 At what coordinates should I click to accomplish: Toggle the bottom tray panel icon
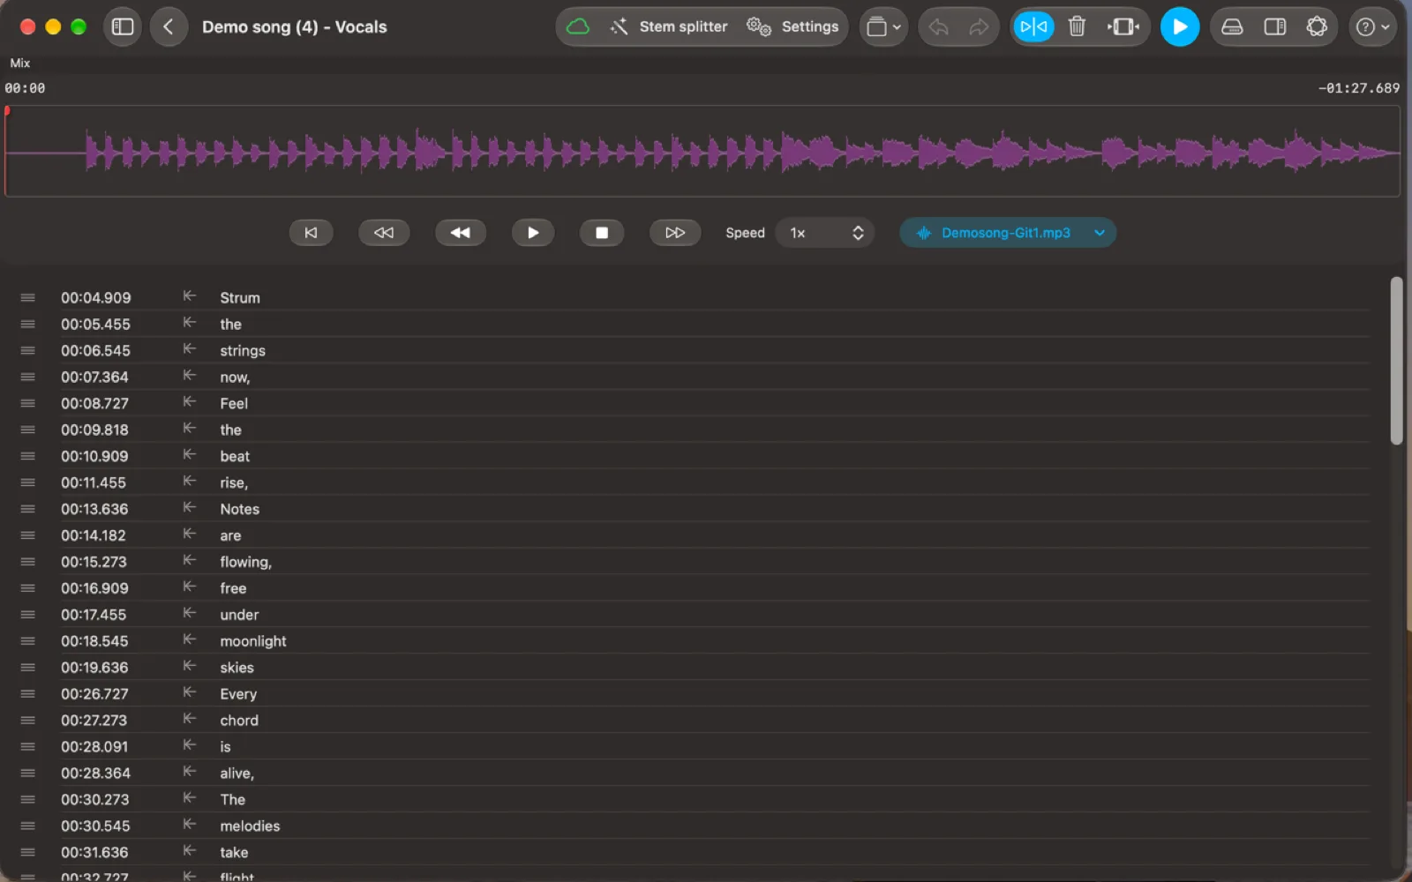(1232, 26)
